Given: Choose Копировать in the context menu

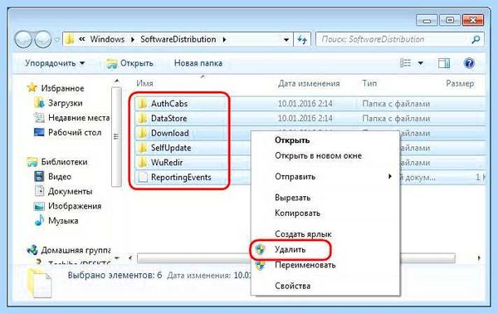Looking at the screenshot, I should [x=297, y=213].
